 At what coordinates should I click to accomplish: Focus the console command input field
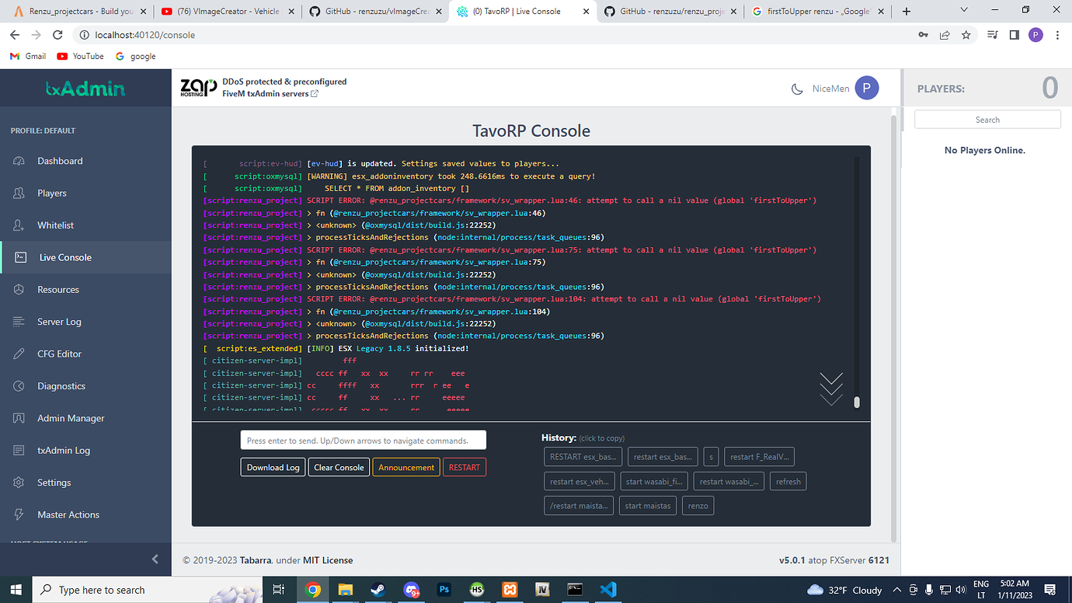click(363, 441)
